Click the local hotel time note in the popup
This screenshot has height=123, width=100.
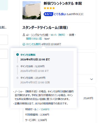[41, 104]
